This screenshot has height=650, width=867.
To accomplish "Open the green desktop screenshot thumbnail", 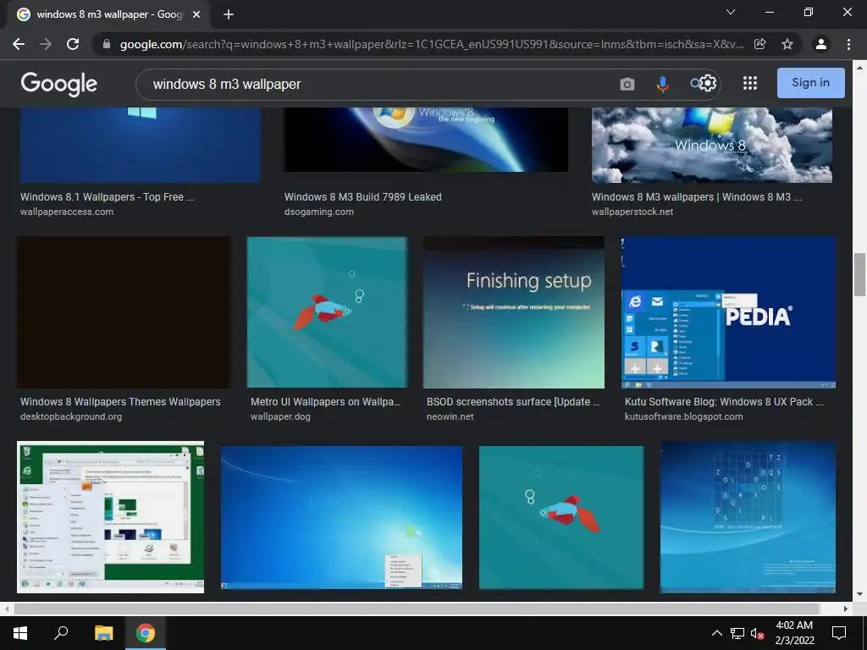I will [111, 517].
